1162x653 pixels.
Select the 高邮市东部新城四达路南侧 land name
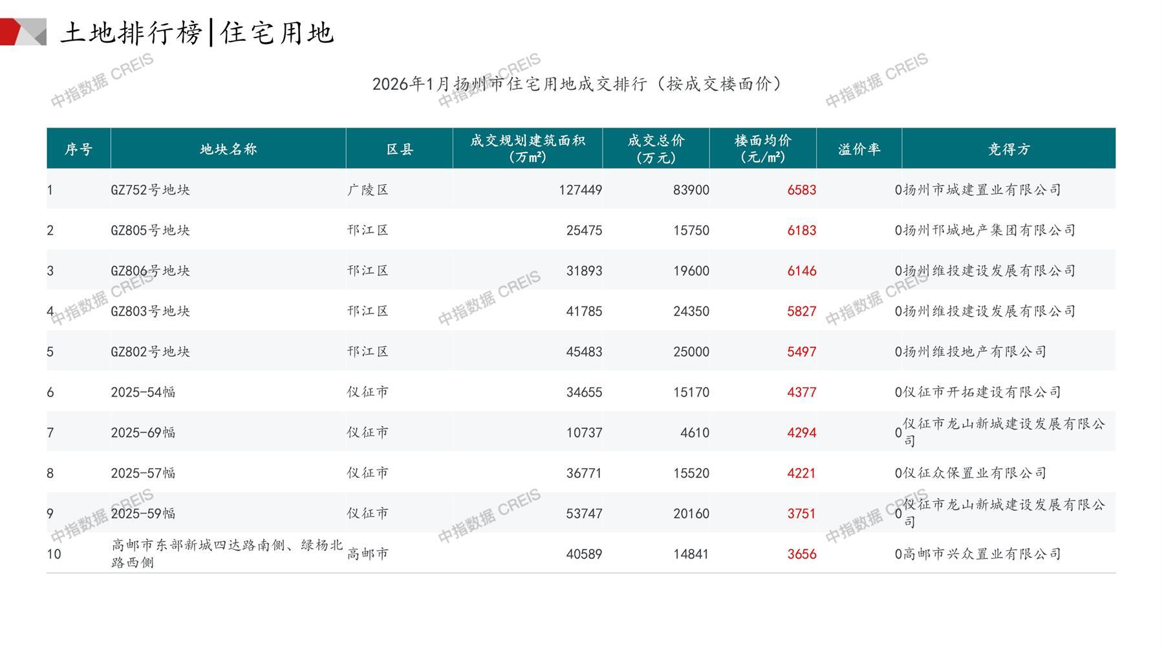pos(226,553)
